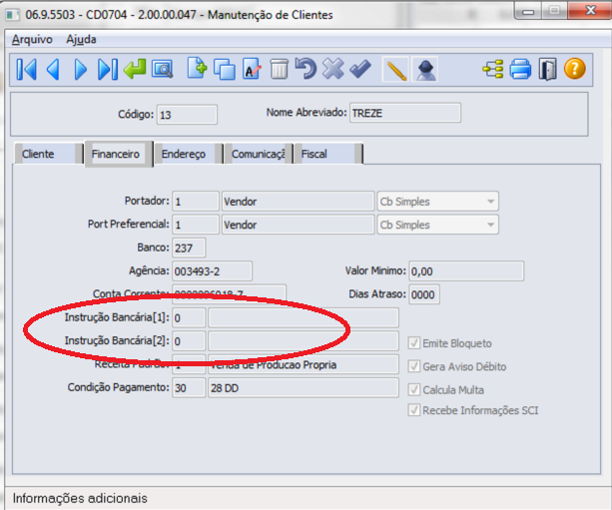The height and width of the screenshot is (510, 612).
Task: Go to last record icon
Action: click(x=108, y=70)
